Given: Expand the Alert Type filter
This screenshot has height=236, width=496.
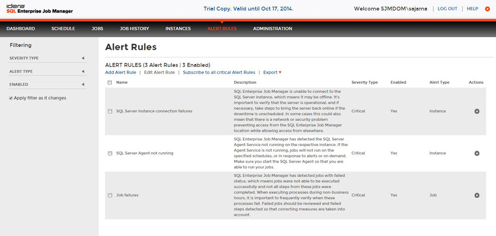Looking at the screenshot, I should (83, 71).
